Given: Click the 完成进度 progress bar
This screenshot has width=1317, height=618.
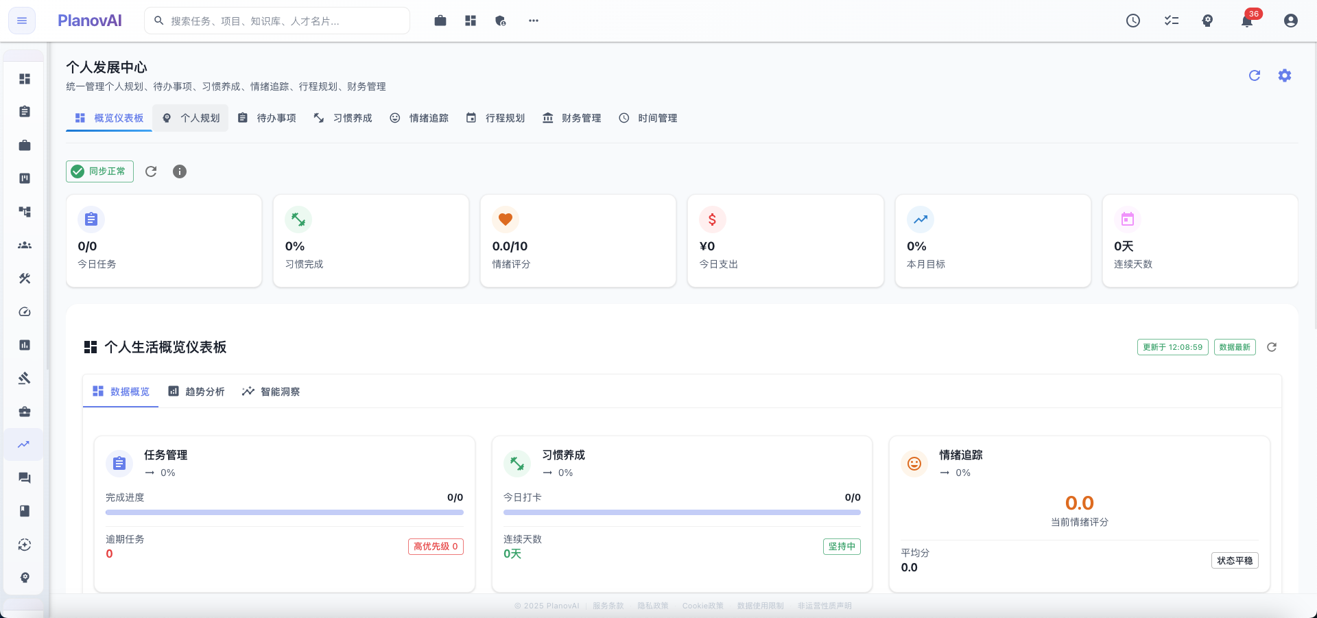Looking at the screenshot, I should tap(284, 512).
